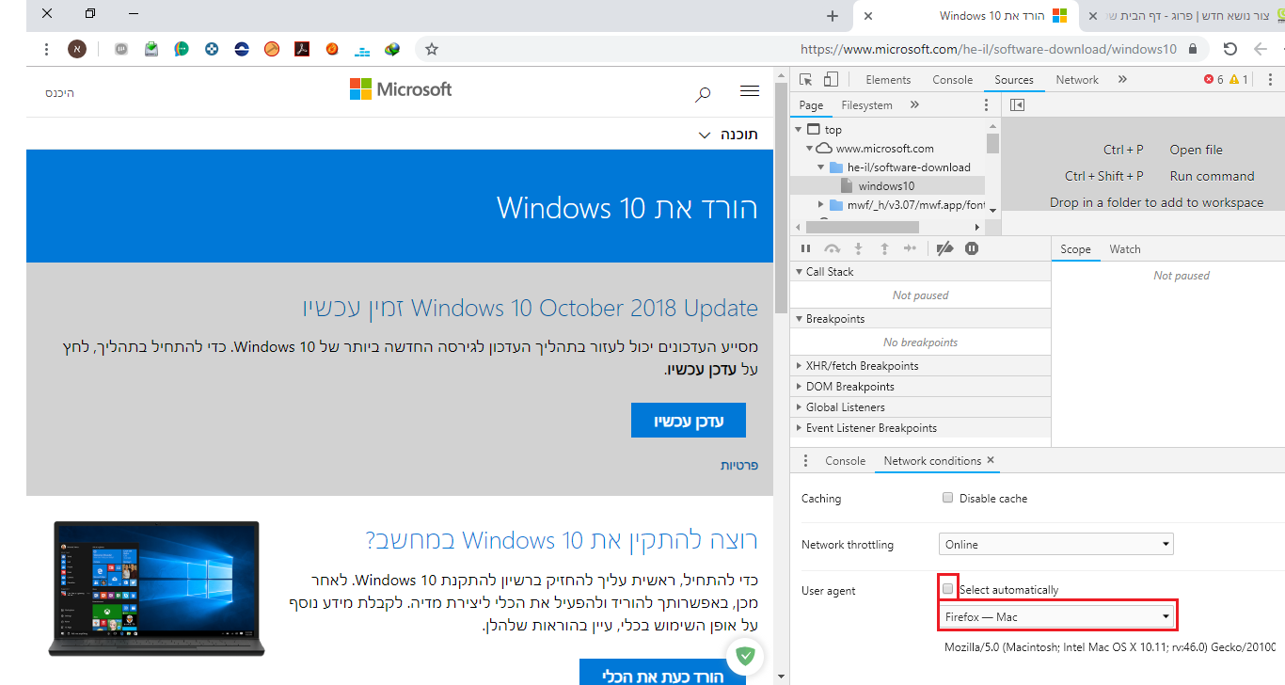The height and width of the screenshot is (685, 1285).
Task: Click the Microsoft logo link
Action: coord(401,89)
